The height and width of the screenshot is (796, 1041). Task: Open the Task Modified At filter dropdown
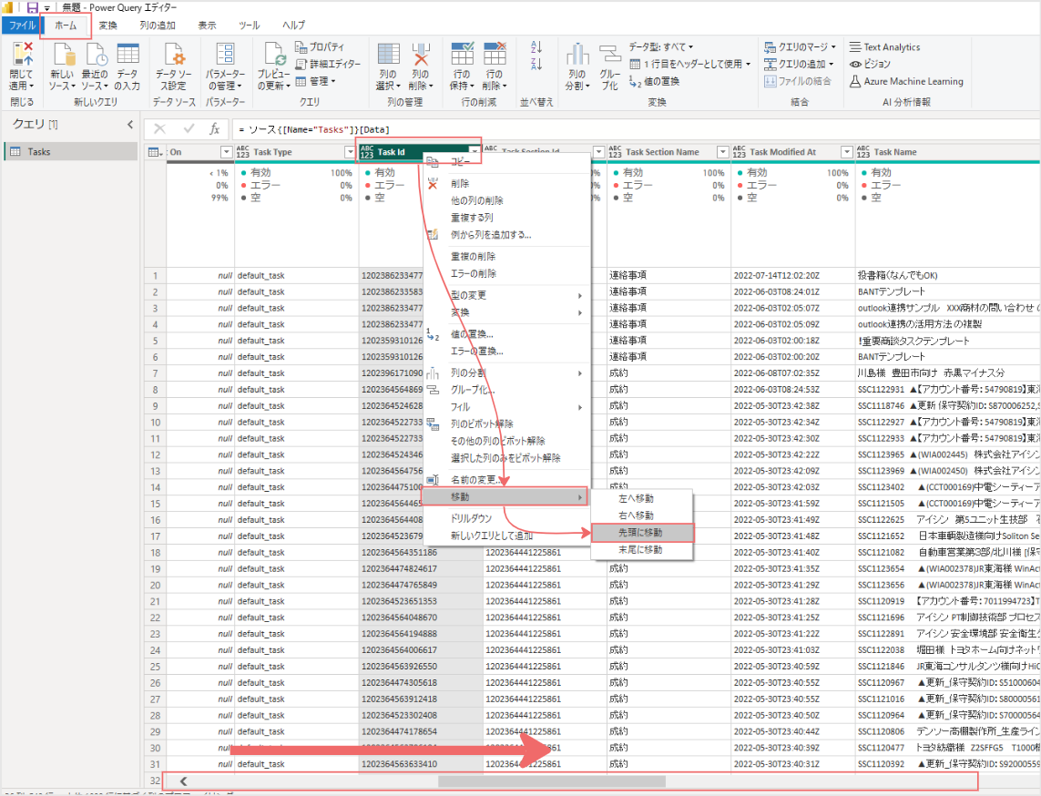846,152
